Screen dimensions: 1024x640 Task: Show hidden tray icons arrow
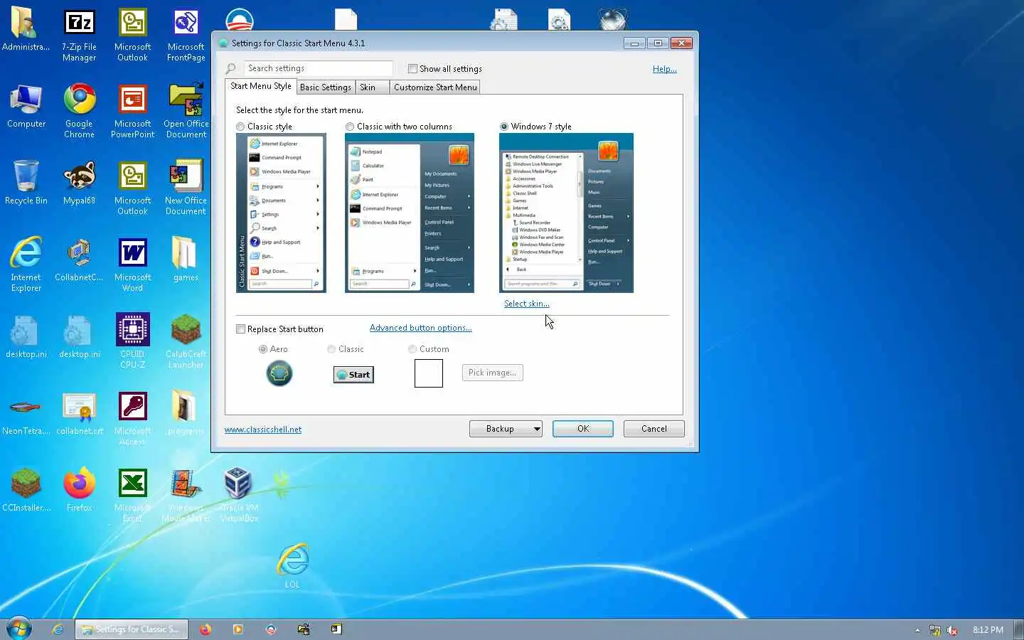pyautogui.click(x=917, y=630)
